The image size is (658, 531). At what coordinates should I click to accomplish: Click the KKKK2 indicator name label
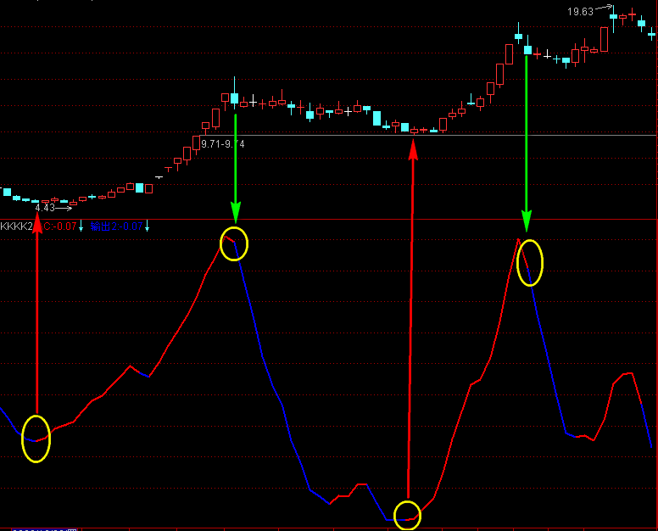16,226
